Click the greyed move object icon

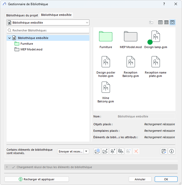pos(128,151)
